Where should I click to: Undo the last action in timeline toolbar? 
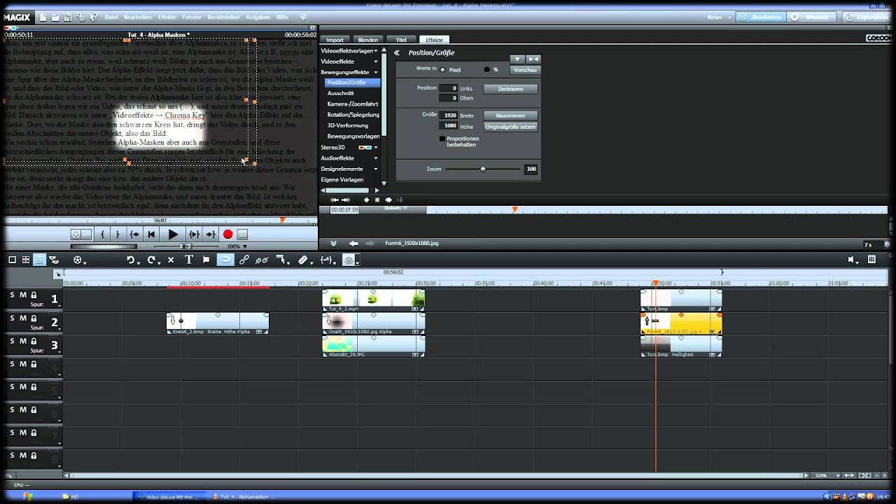click(130, 260)
